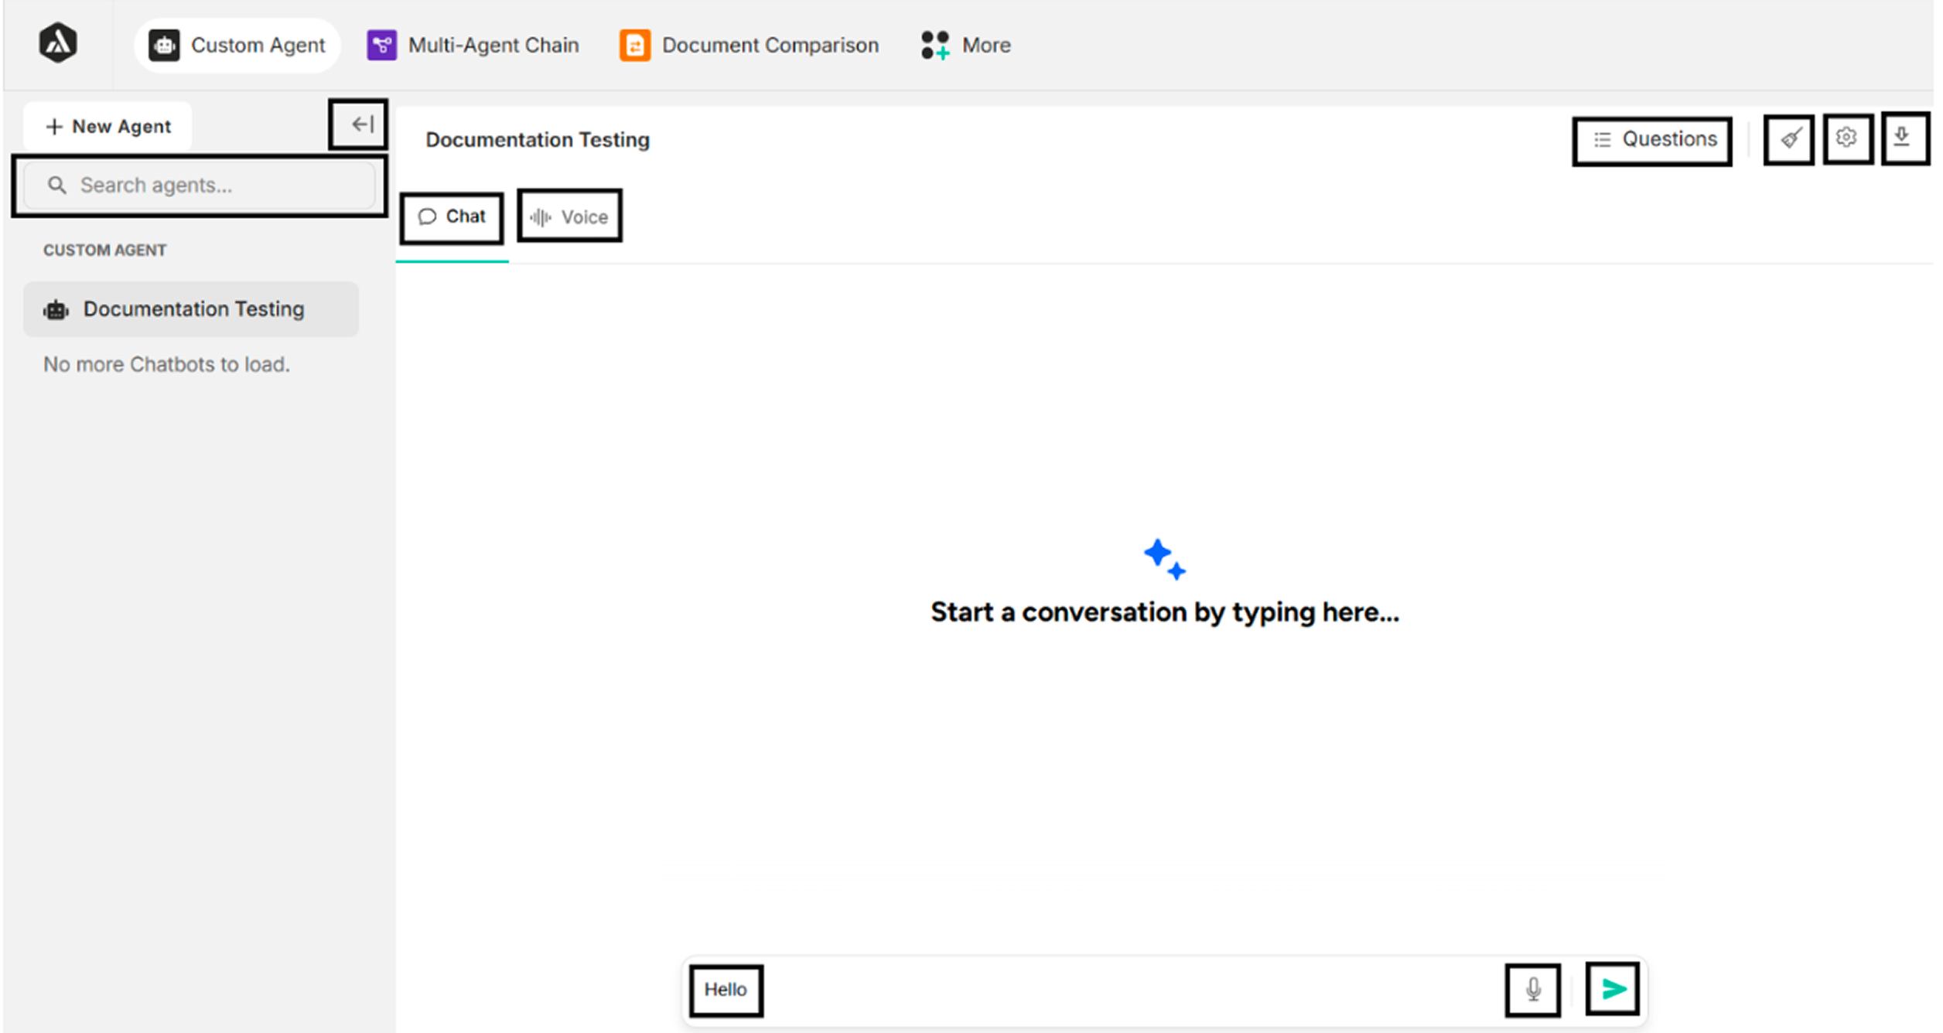Screen dimensions: 1943x1033
Task: Clear the conversation with the broom icon
Action: click(x=1788, y=138)
